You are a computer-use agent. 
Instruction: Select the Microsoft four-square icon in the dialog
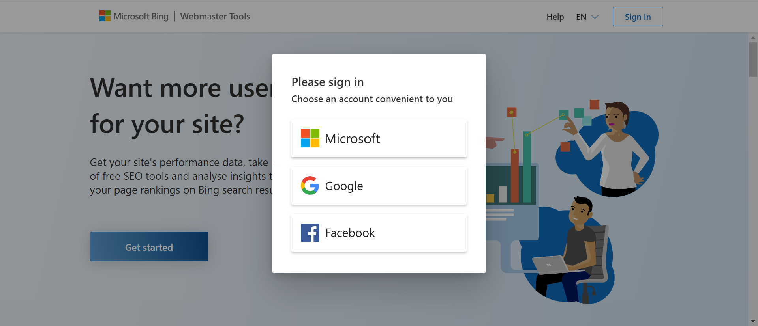click(x=310, y=138)
